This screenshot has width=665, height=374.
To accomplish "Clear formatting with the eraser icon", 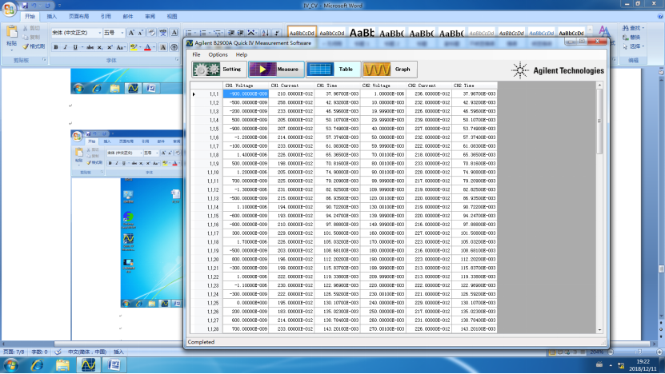I will [x=151, y=33].
